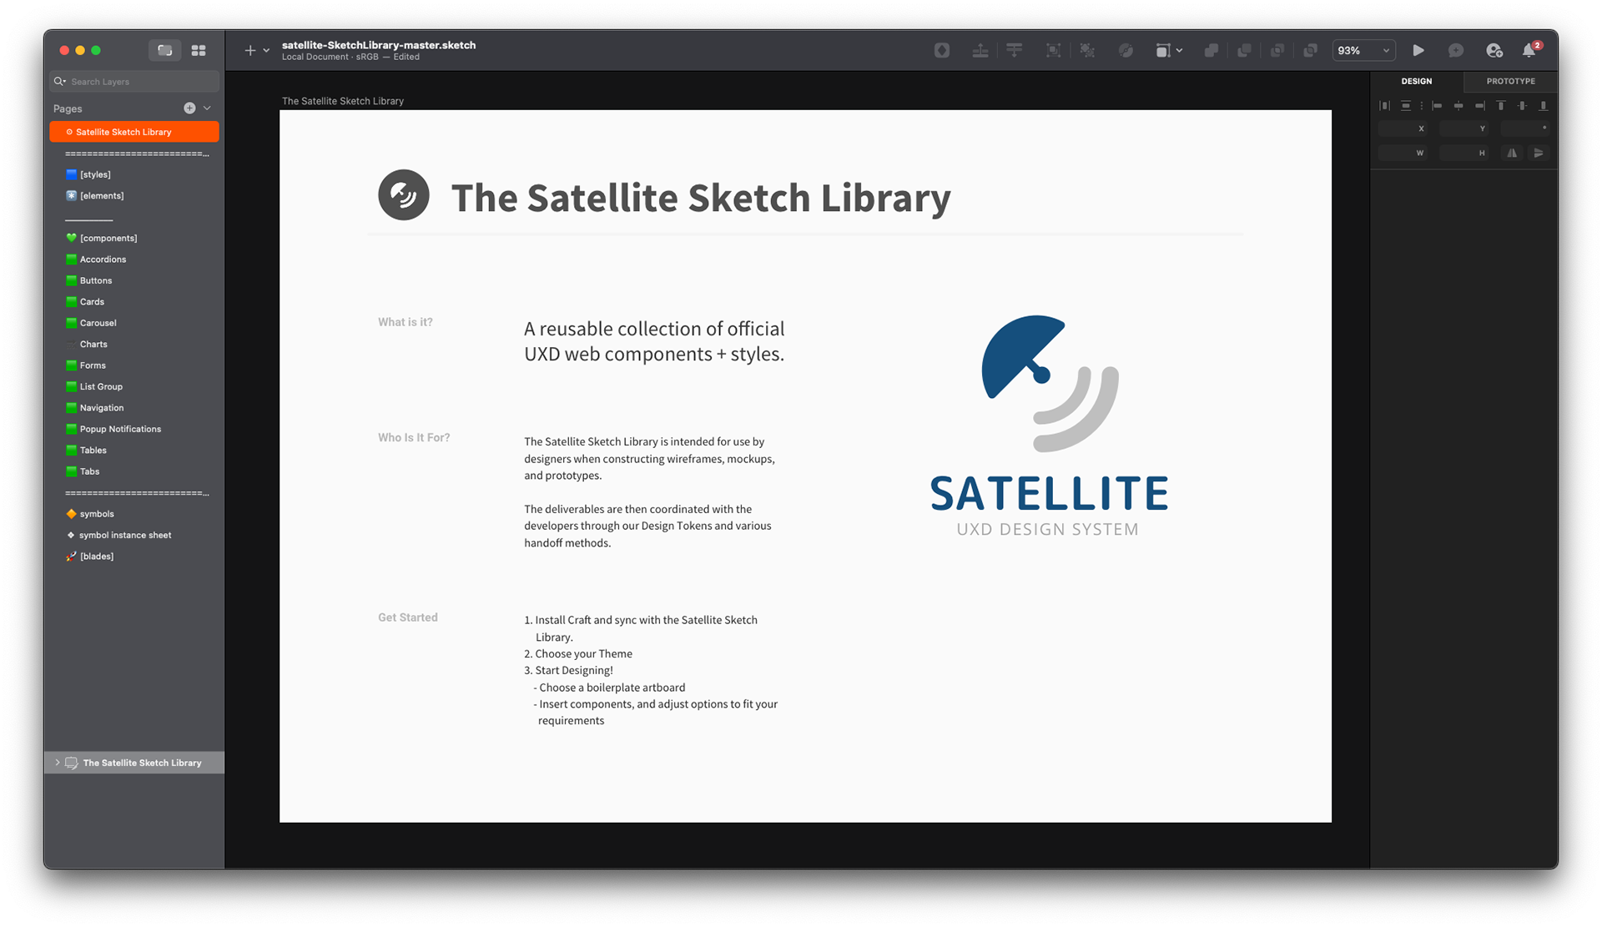This screenshot has width=1602, height=927.
Task: Click align top icon in inspector
Action: (x=1501, y=106)
